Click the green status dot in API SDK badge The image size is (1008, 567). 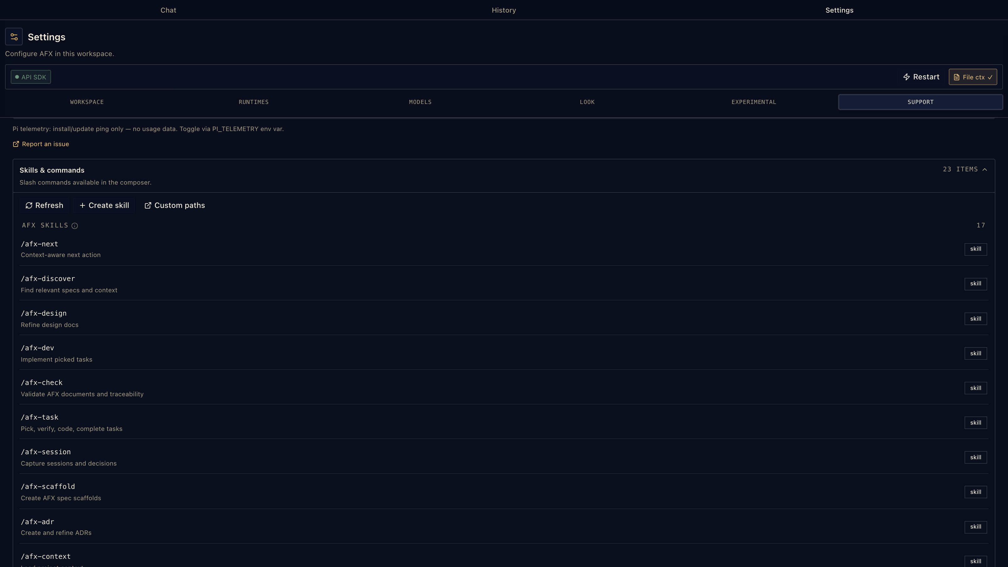pyautogui.click(x=17, y=77)
